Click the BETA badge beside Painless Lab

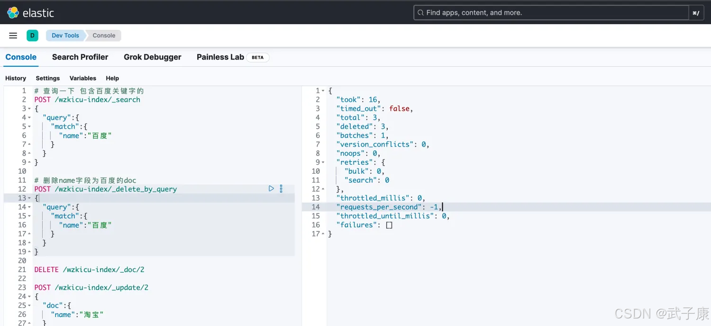pyautogui.click(x=257, y=57)
